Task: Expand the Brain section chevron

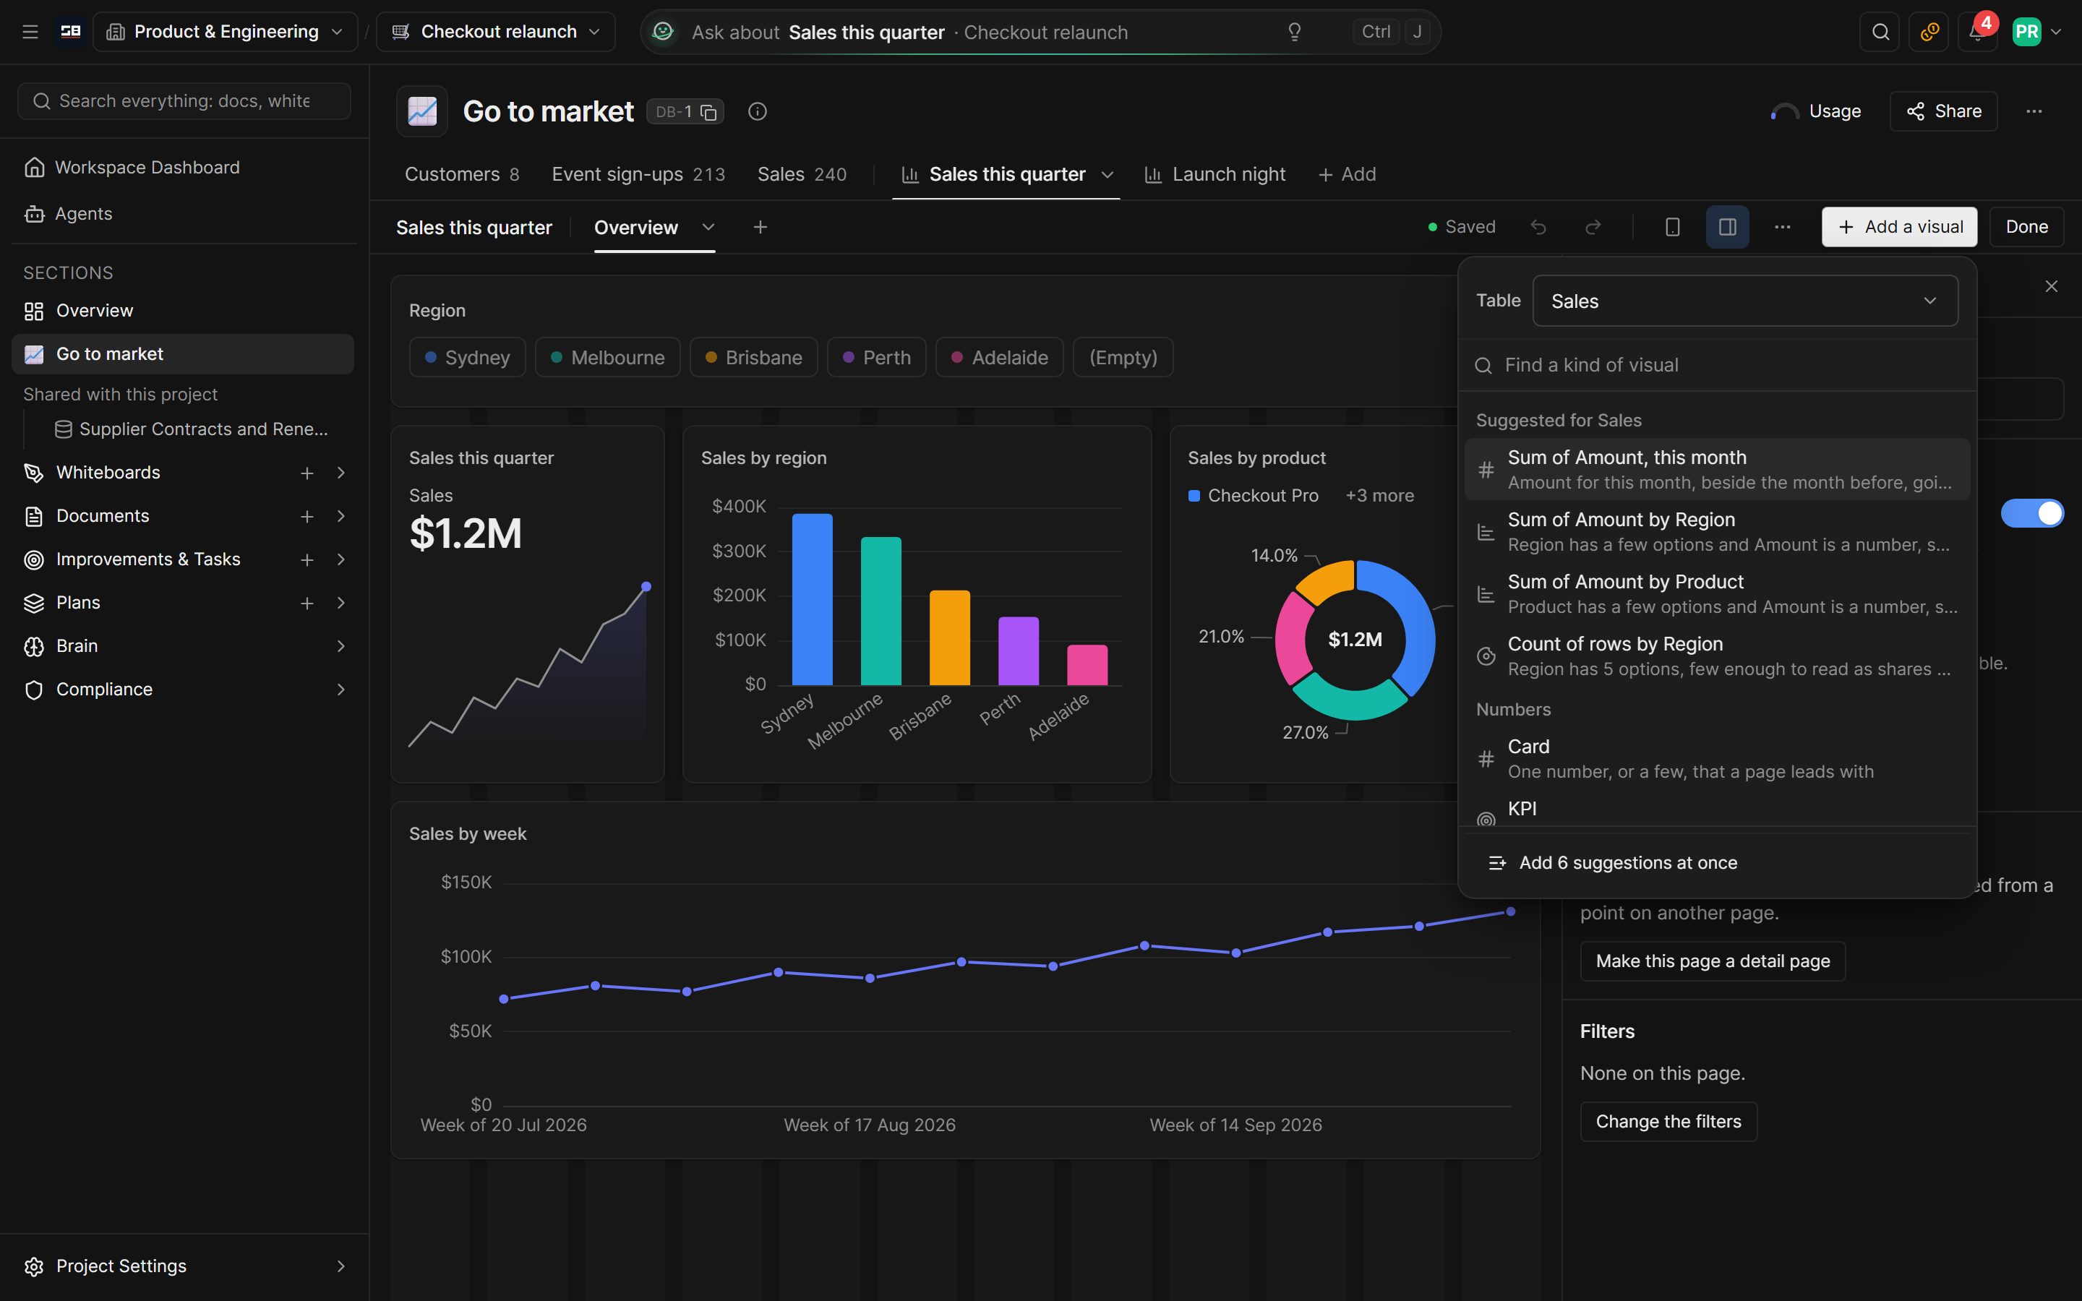Action: (340, 646)
